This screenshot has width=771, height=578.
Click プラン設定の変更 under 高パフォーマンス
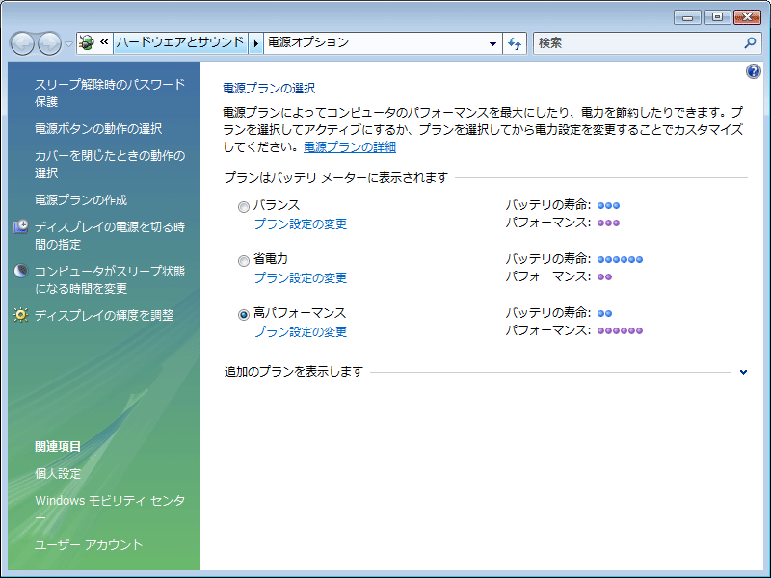click(x=301, y=332)
